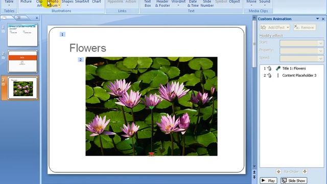Viewport: 327px width, 184px height.
Task: Insert a Picture from file
Action: [26, 2]
